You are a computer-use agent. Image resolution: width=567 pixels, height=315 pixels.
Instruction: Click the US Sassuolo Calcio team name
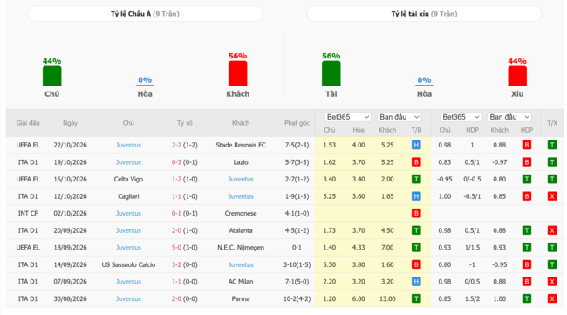pos(128,264)
